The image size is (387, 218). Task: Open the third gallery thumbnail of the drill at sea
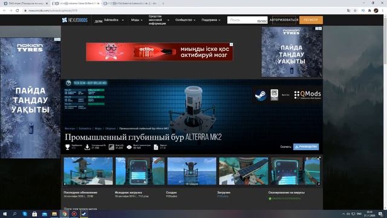[192, 171]
